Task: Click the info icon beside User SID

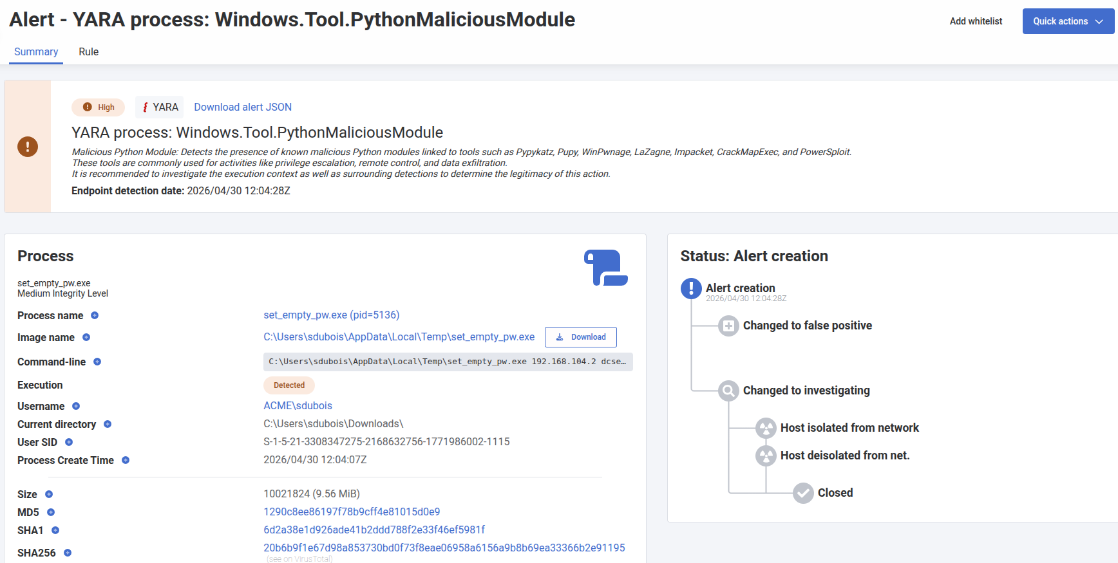Action: [69, 442]
